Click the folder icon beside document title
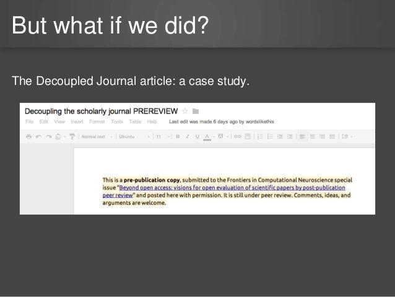The height and width of the screenshot is (297, 395). pos(196,111)
